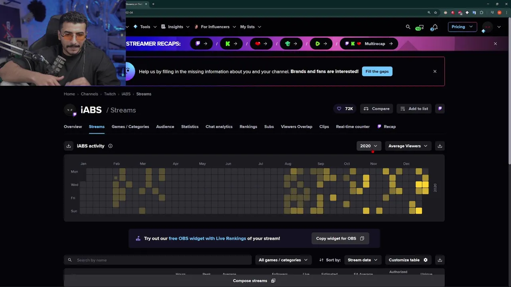The width and height of the screenshot is (511, 287).
Task: Close the current browser tab
Action: (x=146, y=4)
